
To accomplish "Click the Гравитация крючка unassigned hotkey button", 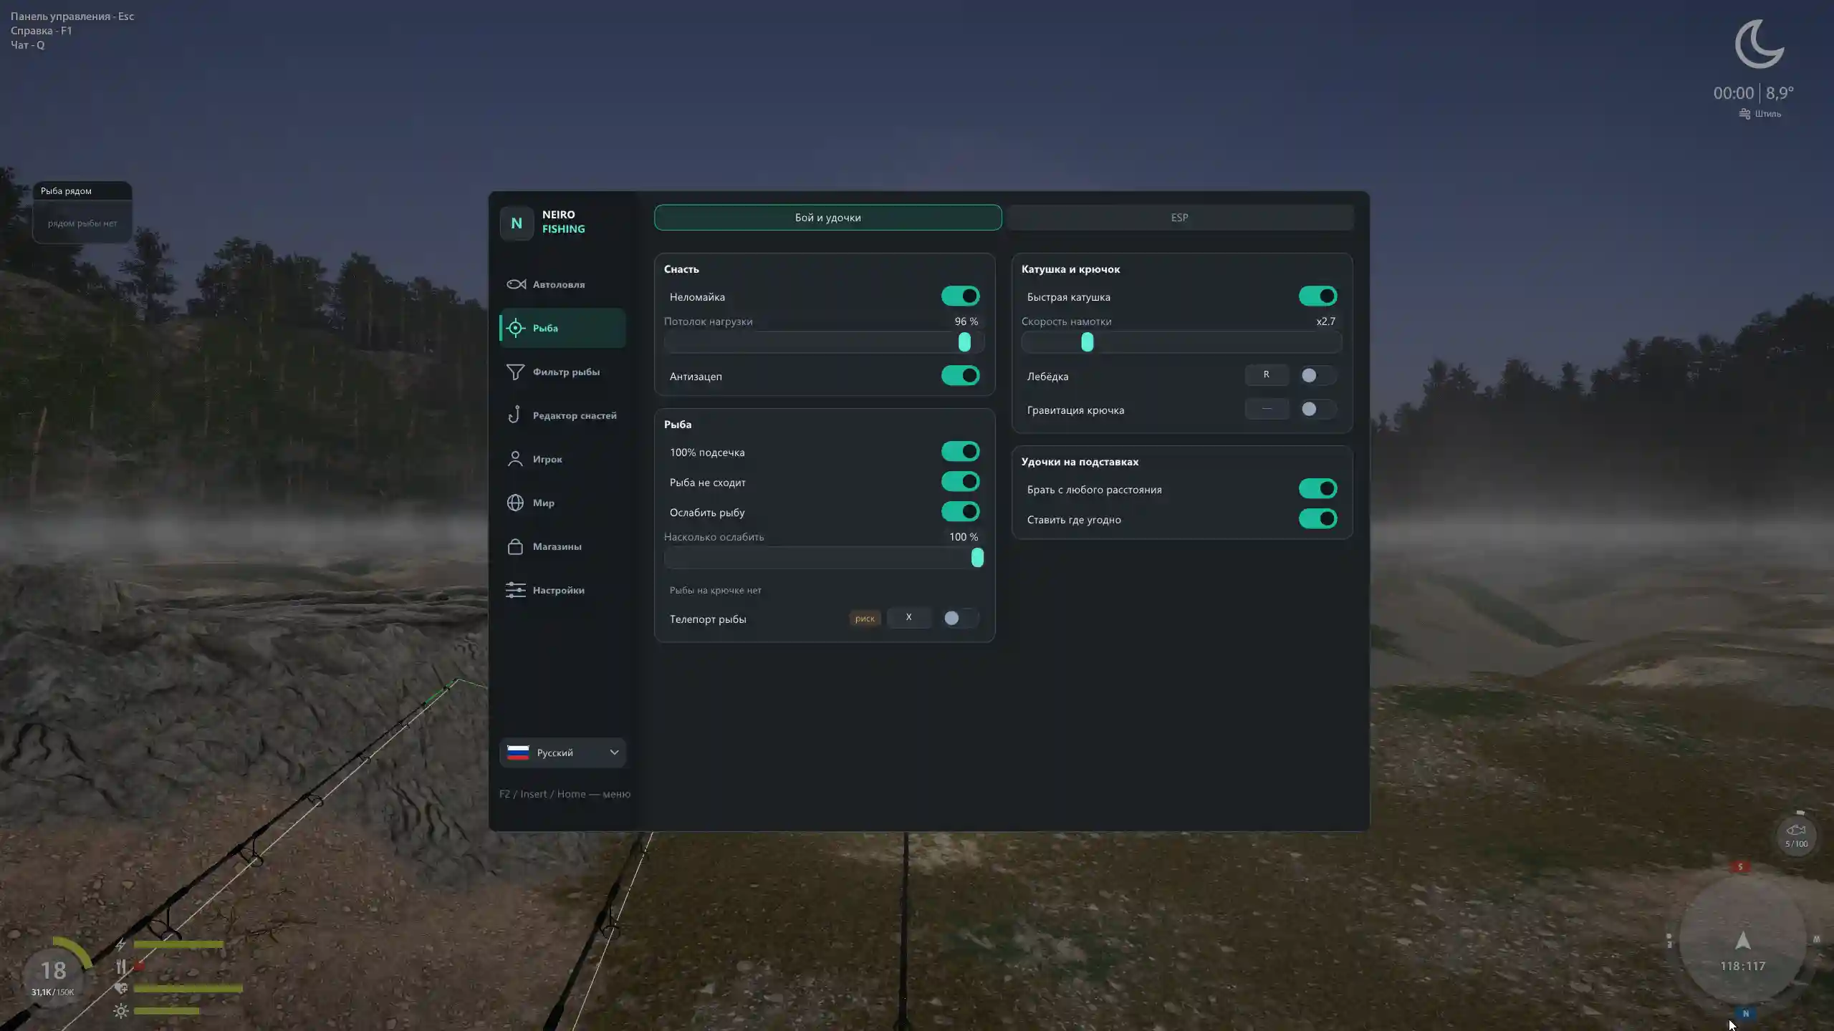I will click(x=1267, y=409).
